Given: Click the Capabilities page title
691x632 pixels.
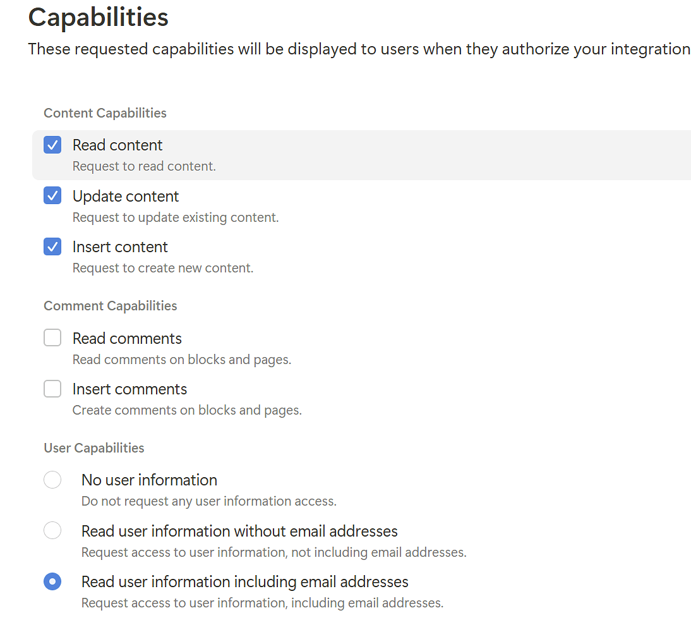Looking at the screenshot, I should click(98, 17).
